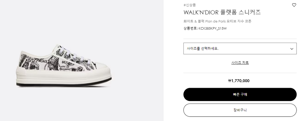This screenshot has height=121, width=301.
Task: Click the 상품번호 label
Action: [190, 28]
